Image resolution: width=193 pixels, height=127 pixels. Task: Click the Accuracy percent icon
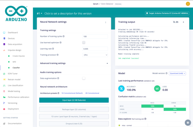tap(121, 88)
